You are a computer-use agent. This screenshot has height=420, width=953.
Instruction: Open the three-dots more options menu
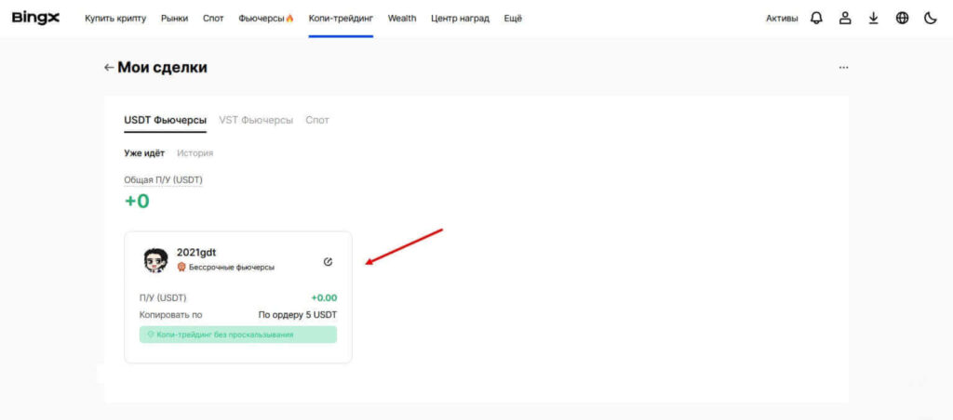[843, 68]
